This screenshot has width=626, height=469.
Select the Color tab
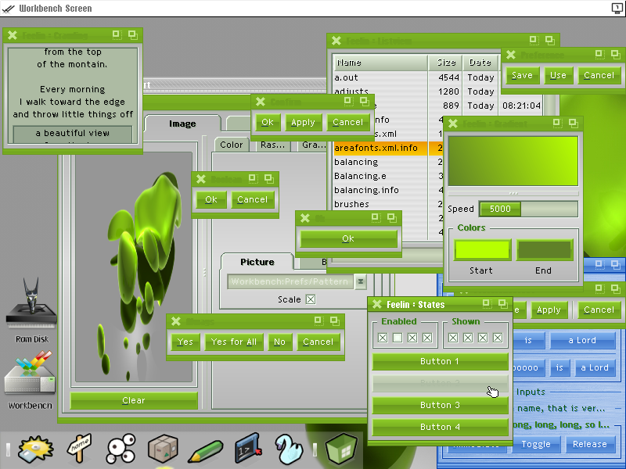click(x=232, y=145)
